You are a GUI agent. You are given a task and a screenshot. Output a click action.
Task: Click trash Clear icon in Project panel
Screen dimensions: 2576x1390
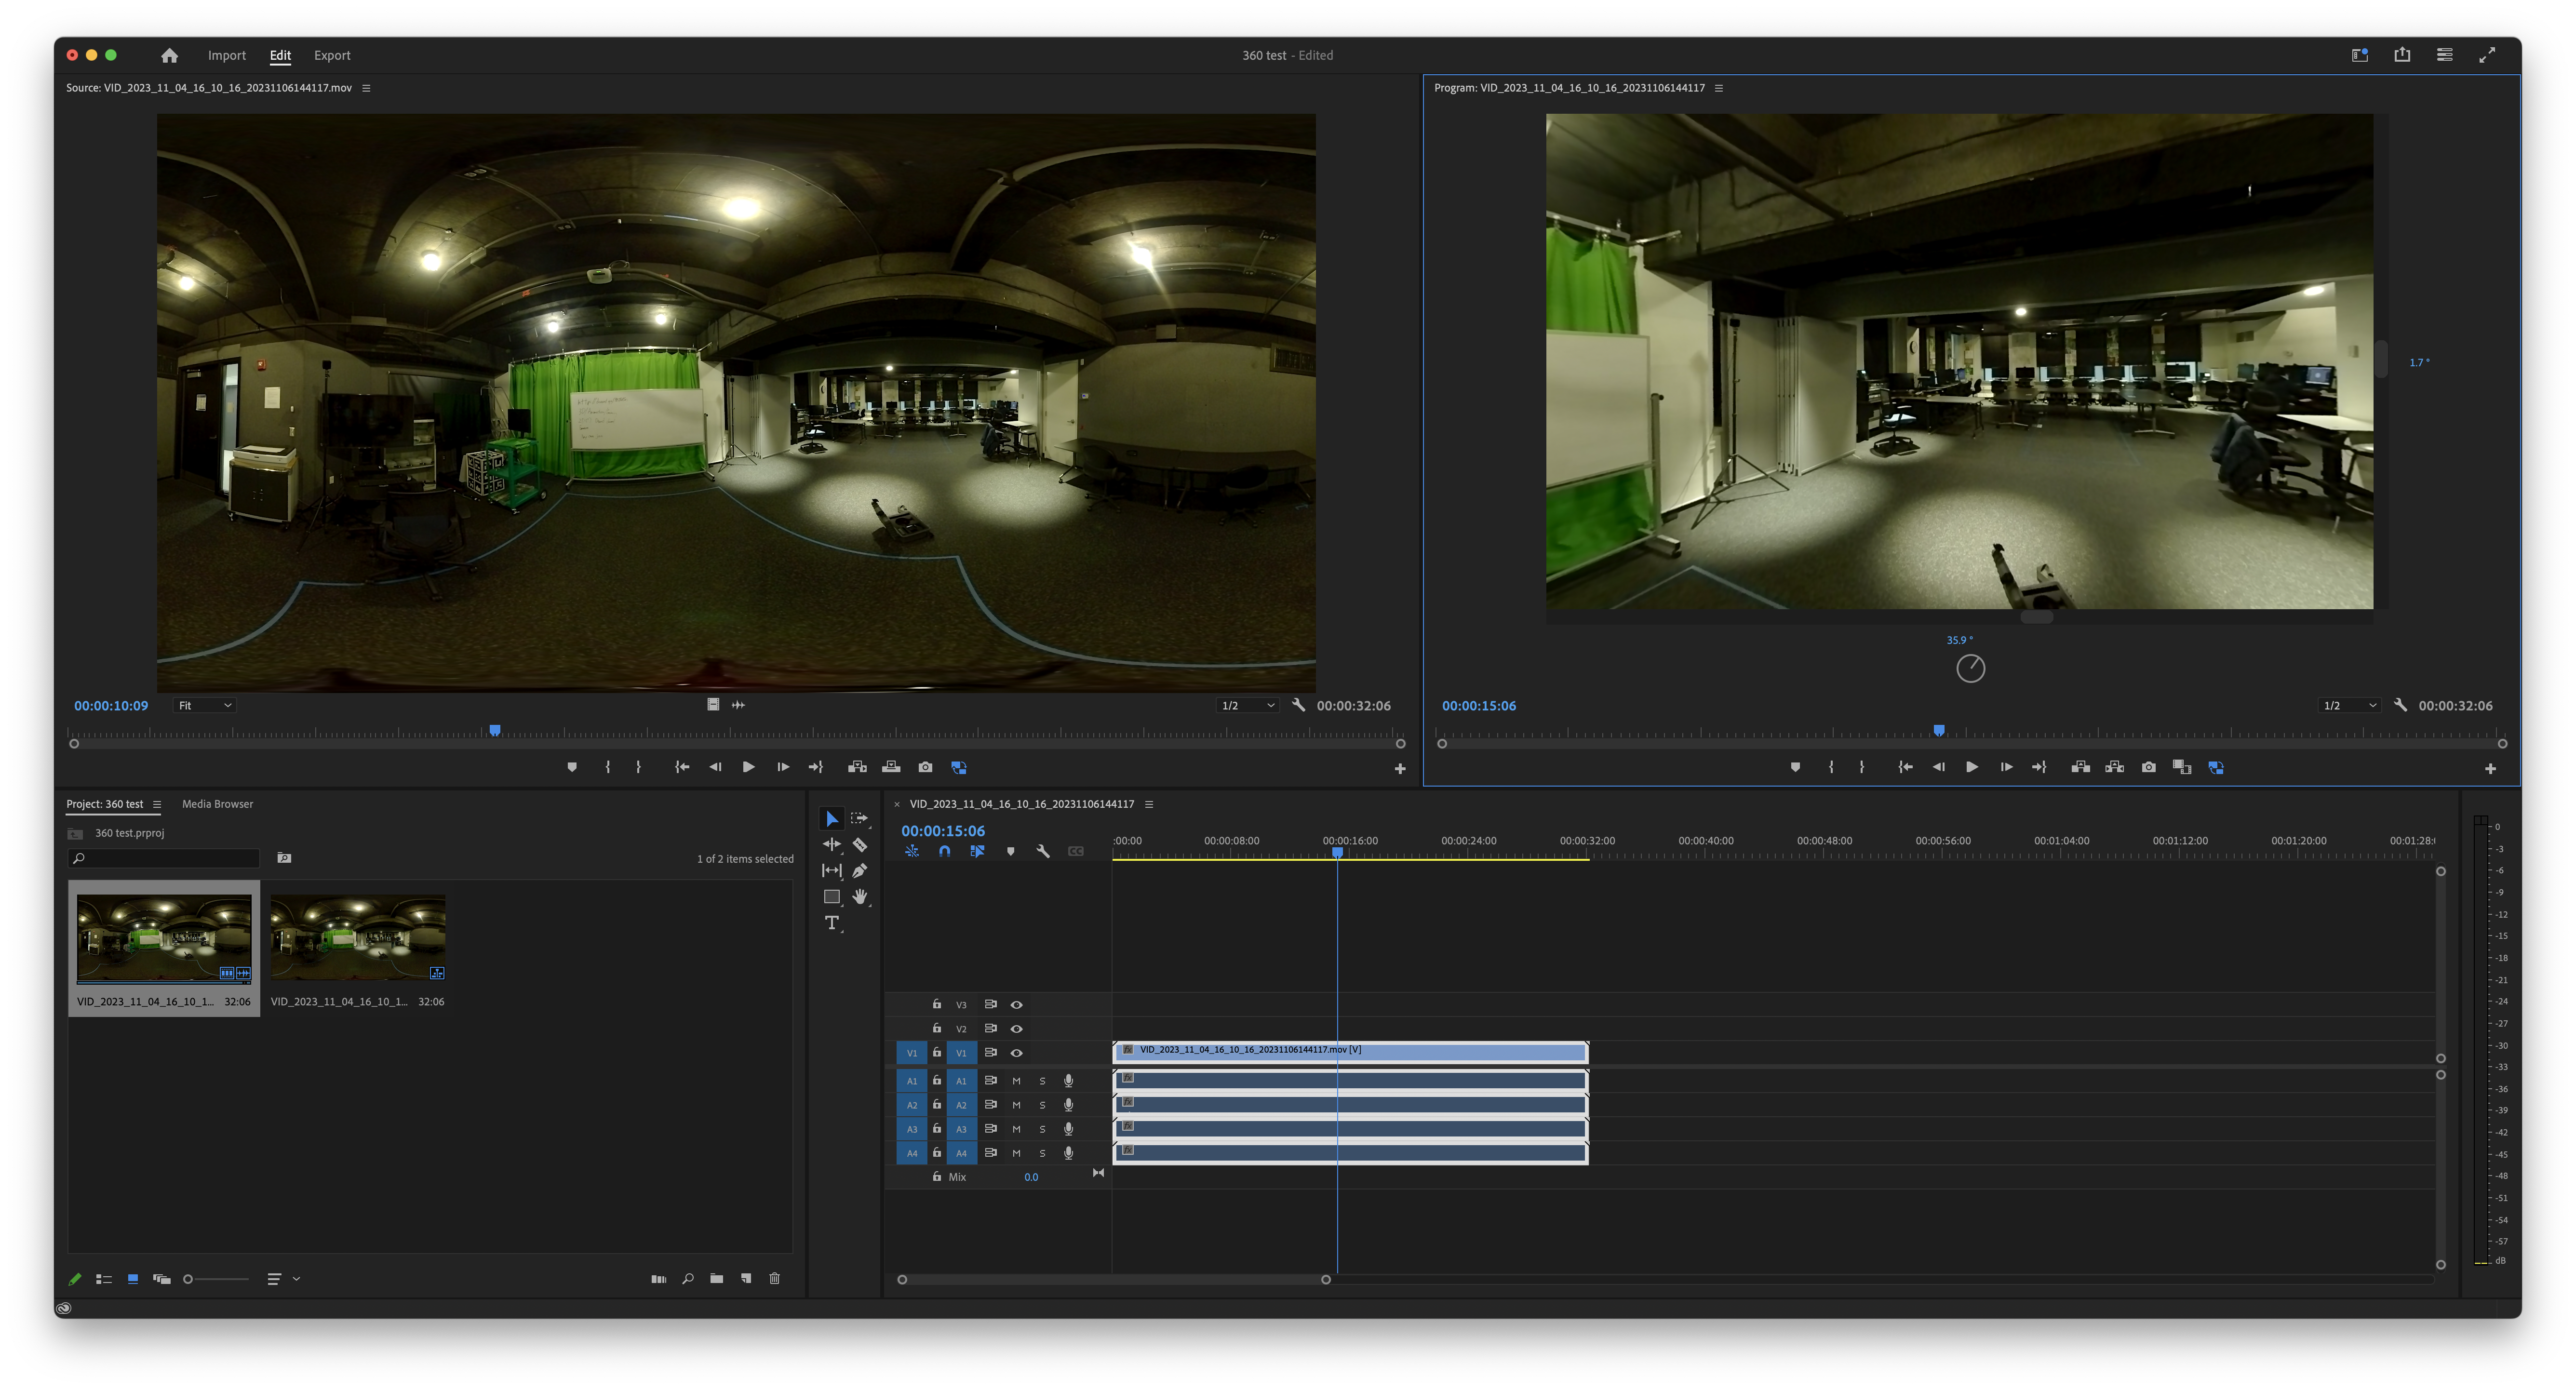coord(774,1279)
